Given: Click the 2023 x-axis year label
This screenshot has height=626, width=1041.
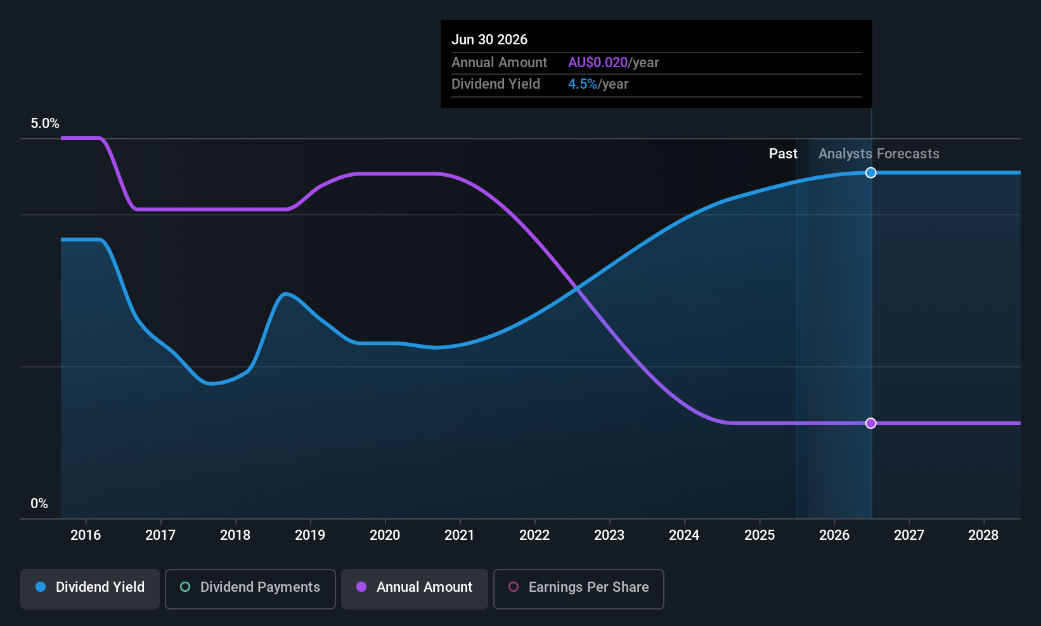Looking at the screenshot, I should click(609, 535).
